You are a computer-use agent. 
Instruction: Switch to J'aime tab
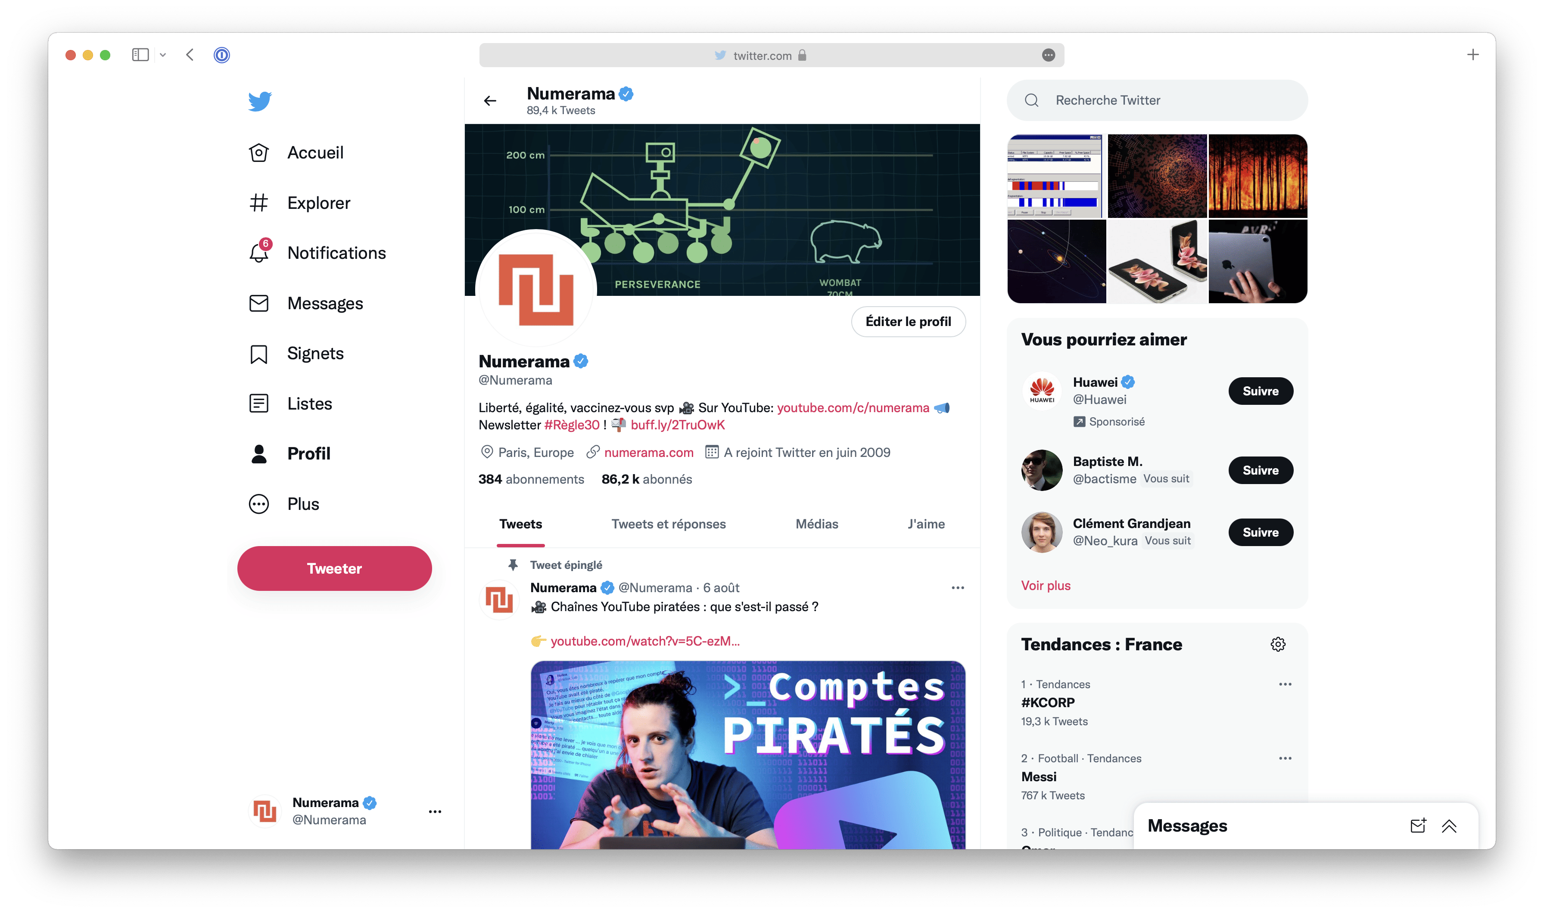[x=926, y=524]
